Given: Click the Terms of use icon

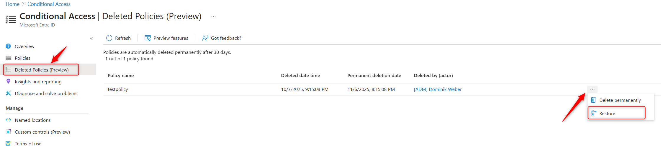Looking at the screenshot, I should (x=8, y=144).
